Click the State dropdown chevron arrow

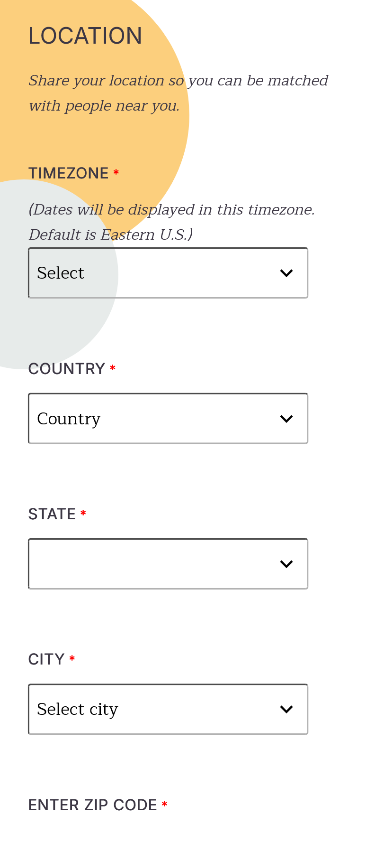[286, 564]
